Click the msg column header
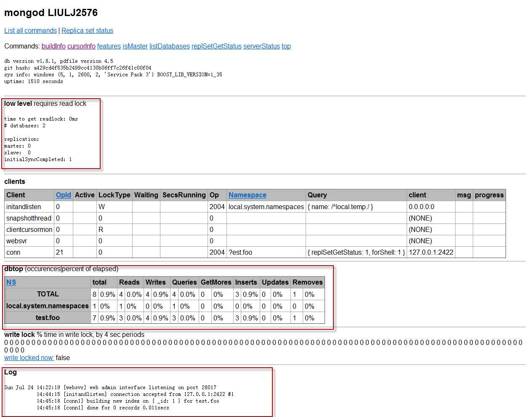Image resolution: width=530 pixels, height=417 pixels. click(464, 195)
